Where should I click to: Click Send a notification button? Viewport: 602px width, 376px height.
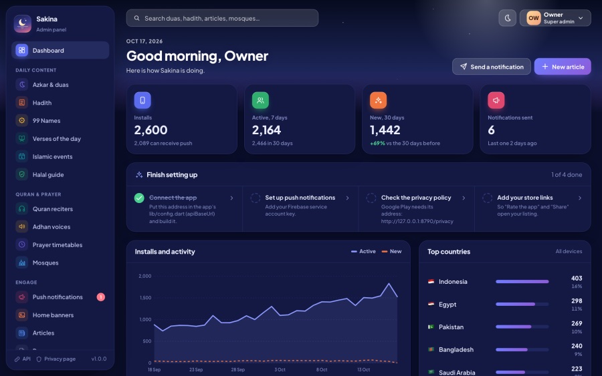[x=492, y=67]
